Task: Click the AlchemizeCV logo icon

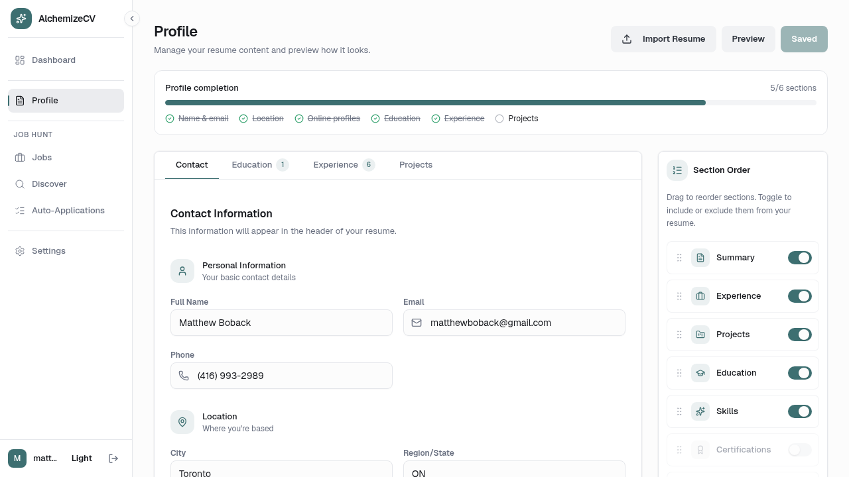Action: [x=21, y=19]
